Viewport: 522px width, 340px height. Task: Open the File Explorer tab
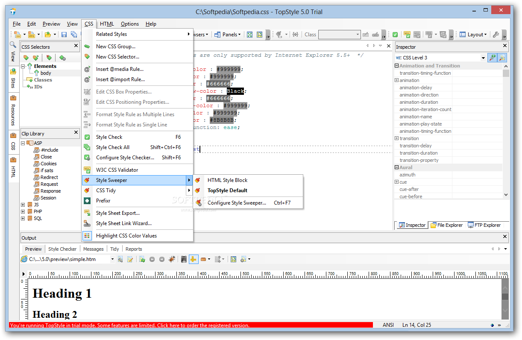tap(446, 225)
